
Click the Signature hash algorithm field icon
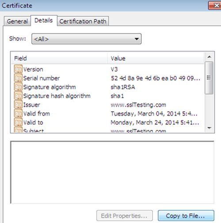18,95
